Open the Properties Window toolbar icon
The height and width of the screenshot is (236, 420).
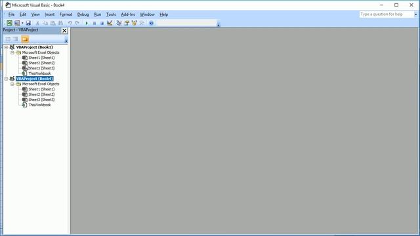[127, 24]
